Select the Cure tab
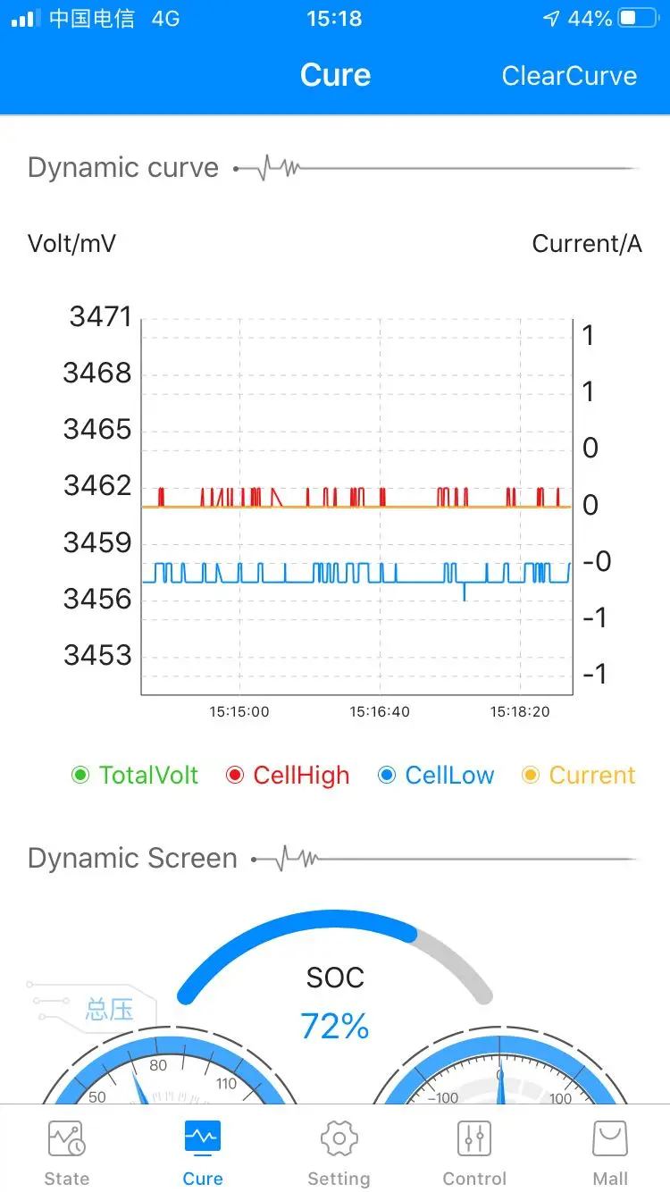670x1192 pixels. coord(203,1153)
